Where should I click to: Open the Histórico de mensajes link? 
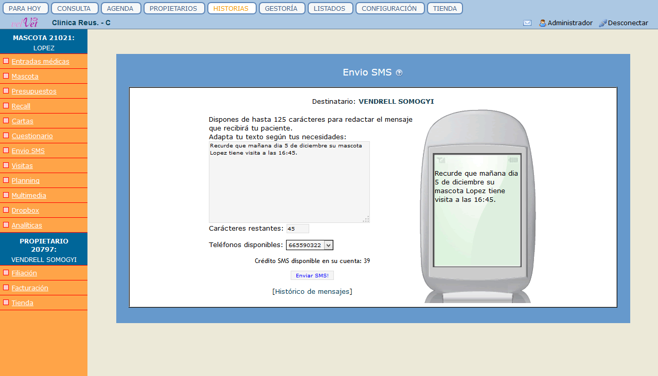pyautogui.click(x=312, y=292)
